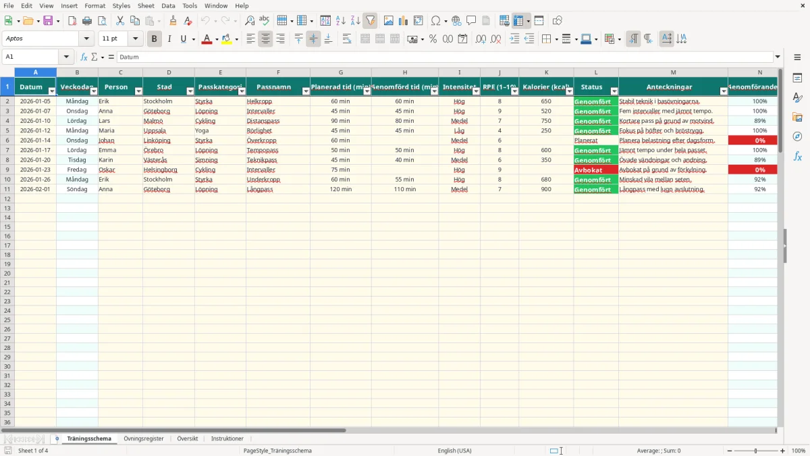Click the Save document icon
810x456 pixels.
(48, 21)
